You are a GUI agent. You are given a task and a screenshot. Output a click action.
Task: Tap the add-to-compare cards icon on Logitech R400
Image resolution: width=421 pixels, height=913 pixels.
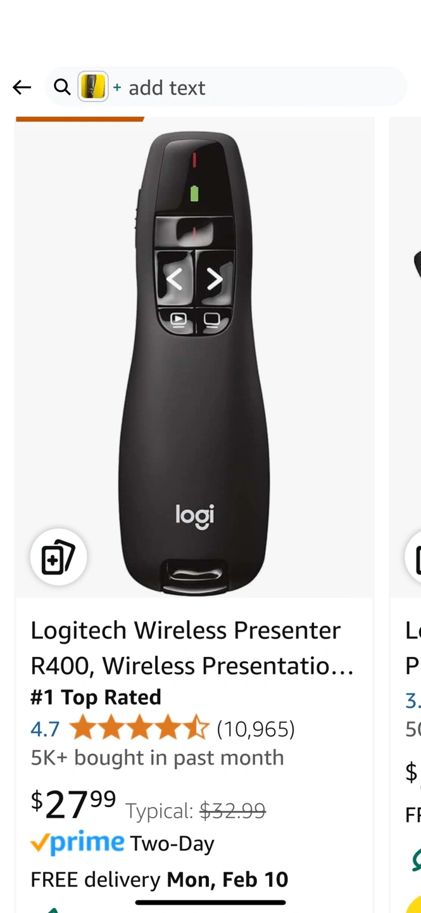click(x=58, y=557)
